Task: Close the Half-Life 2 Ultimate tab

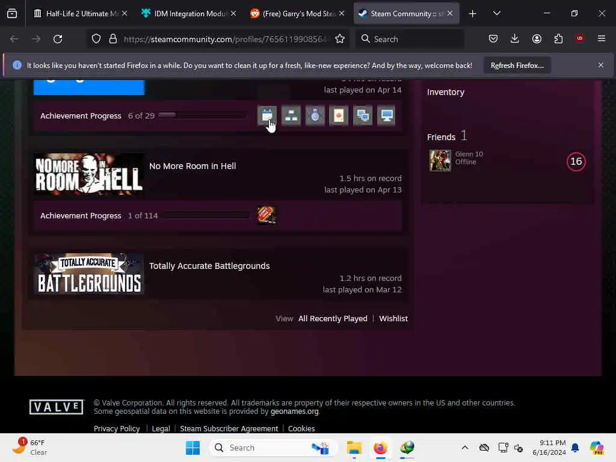Action: 125,14
